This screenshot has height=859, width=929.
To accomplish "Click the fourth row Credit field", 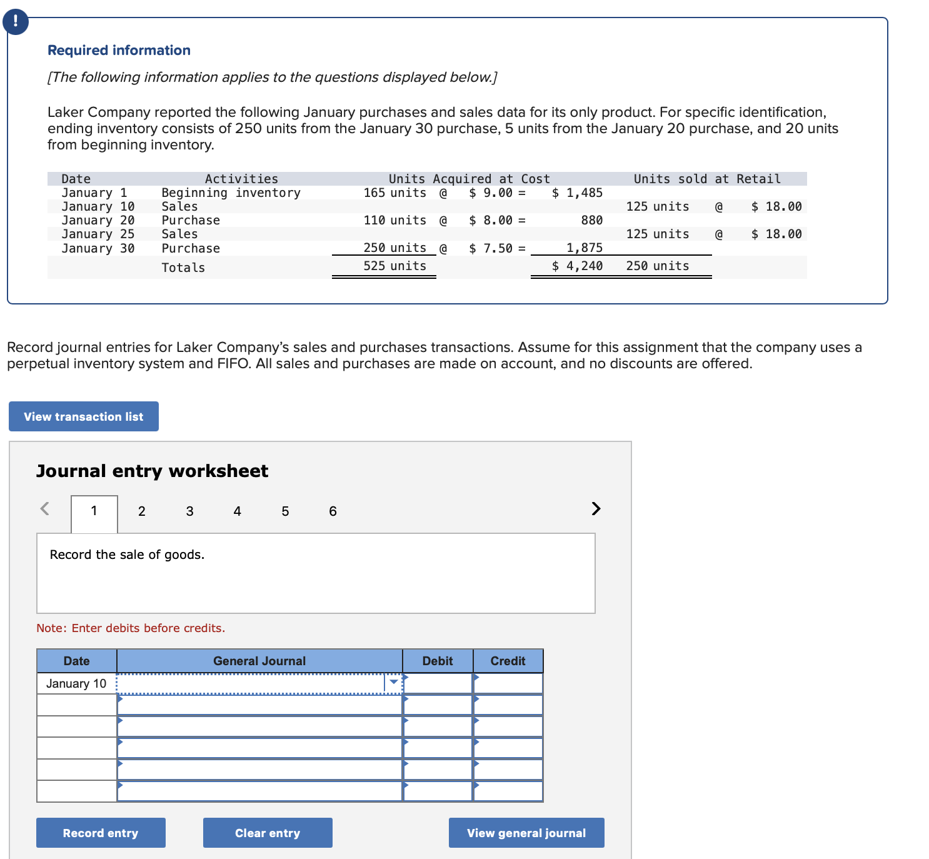I will point(508,748).
